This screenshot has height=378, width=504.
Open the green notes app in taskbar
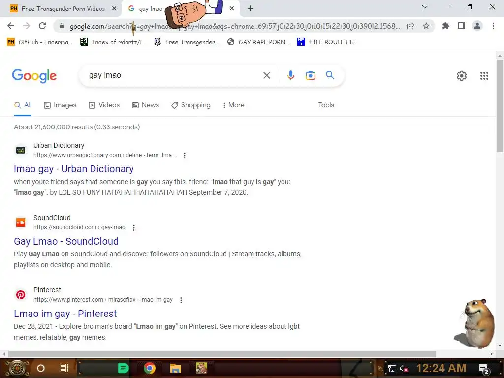(123, 368)
